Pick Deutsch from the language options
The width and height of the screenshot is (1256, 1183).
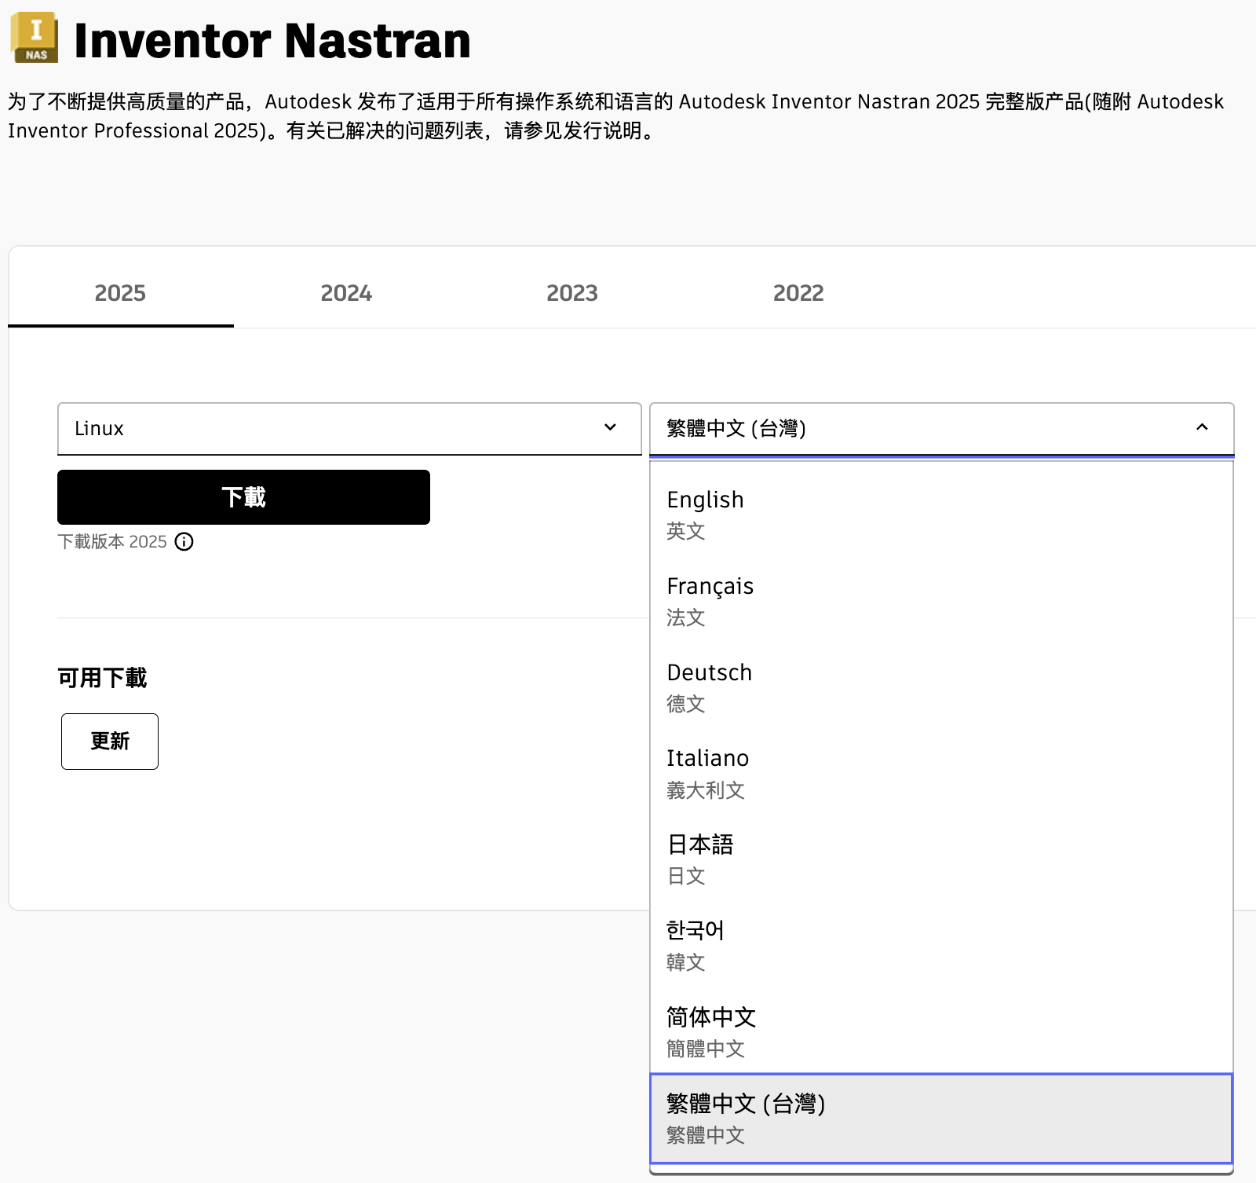(x=940, y=687)
